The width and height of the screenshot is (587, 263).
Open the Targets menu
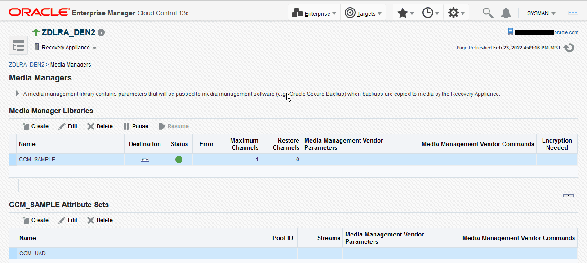363,13
